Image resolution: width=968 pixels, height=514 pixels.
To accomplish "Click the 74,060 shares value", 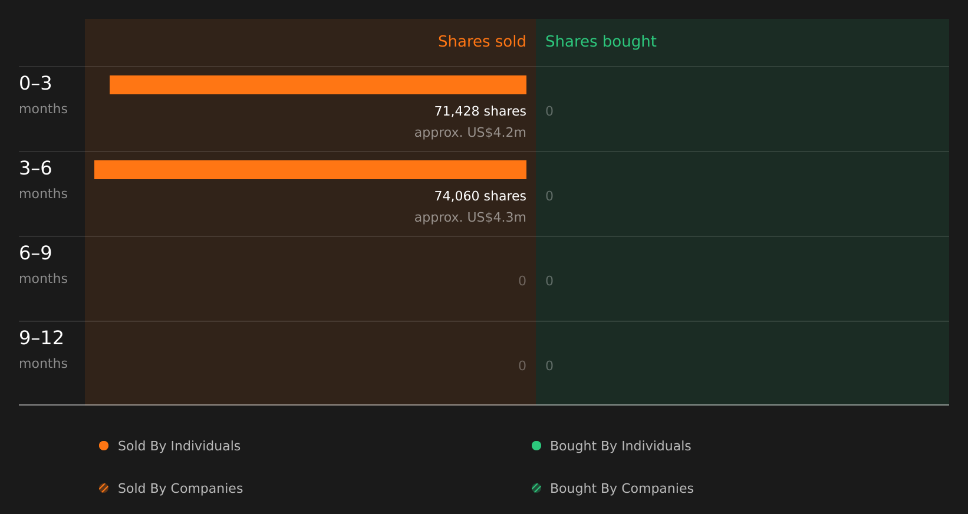I will coord(480,196).
